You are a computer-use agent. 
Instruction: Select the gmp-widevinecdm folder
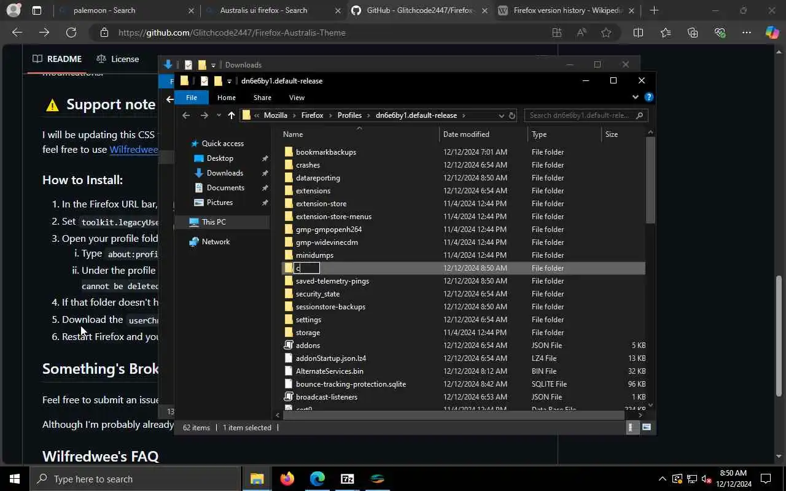tap(327, 242)
